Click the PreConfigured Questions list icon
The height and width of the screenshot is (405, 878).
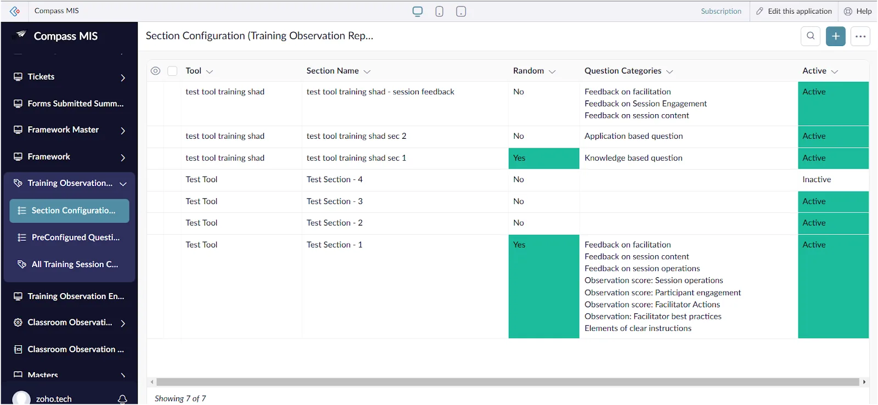pos(22,238)
